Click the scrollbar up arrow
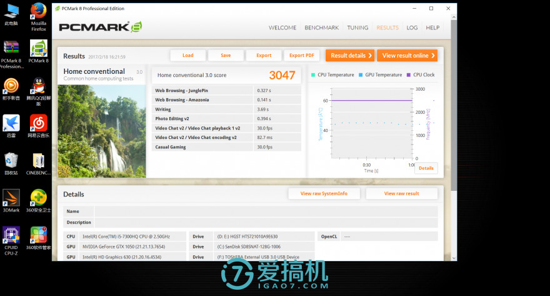 point(454,17)
